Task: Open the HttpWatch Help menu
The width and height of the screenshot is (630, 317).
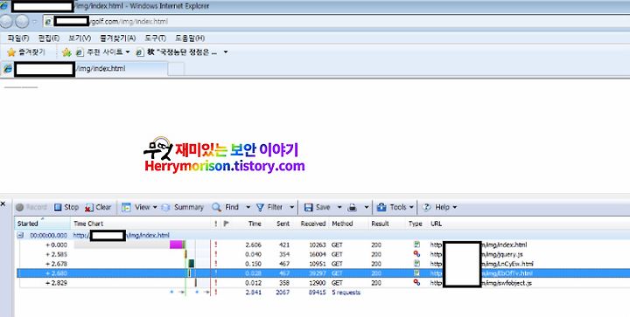Action: (x=439, y=207)
